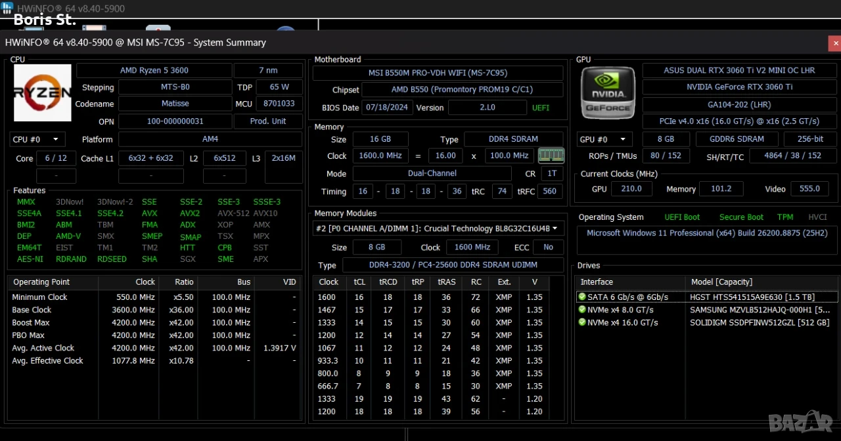The height and width of the screenshot is (441, 841).
Task: Click the Secure Boot label
Action: click(741, 217)
